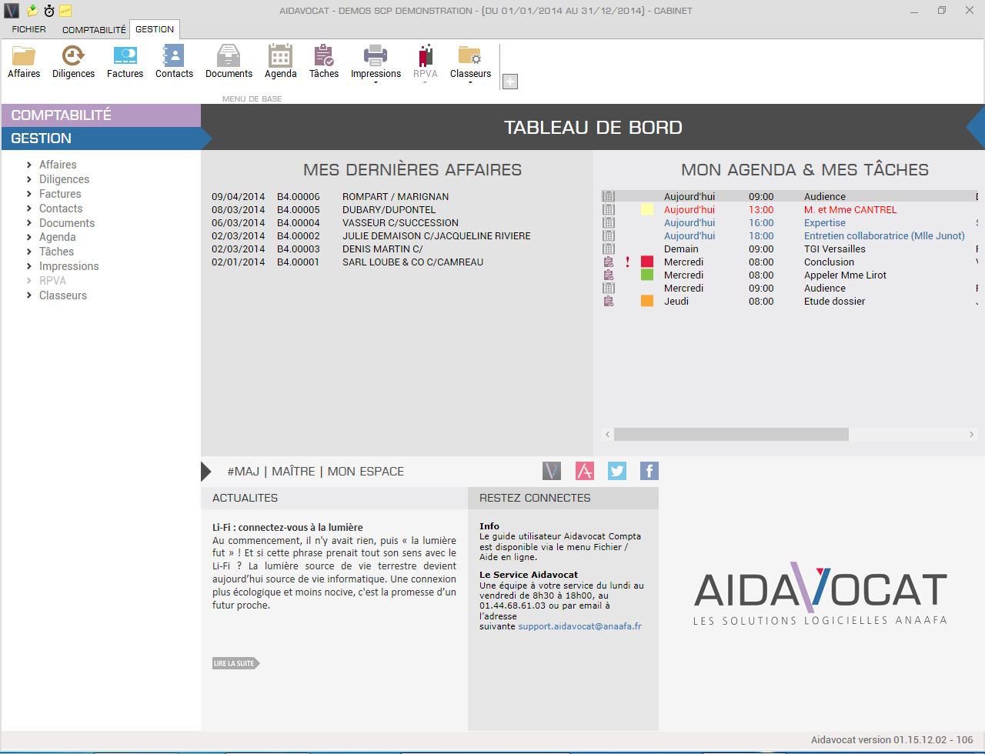Click the yellow flag on M. et Mme CANTREL row
Image resolution: width=985 pixels, height=754 pixels.
[647, 209]
